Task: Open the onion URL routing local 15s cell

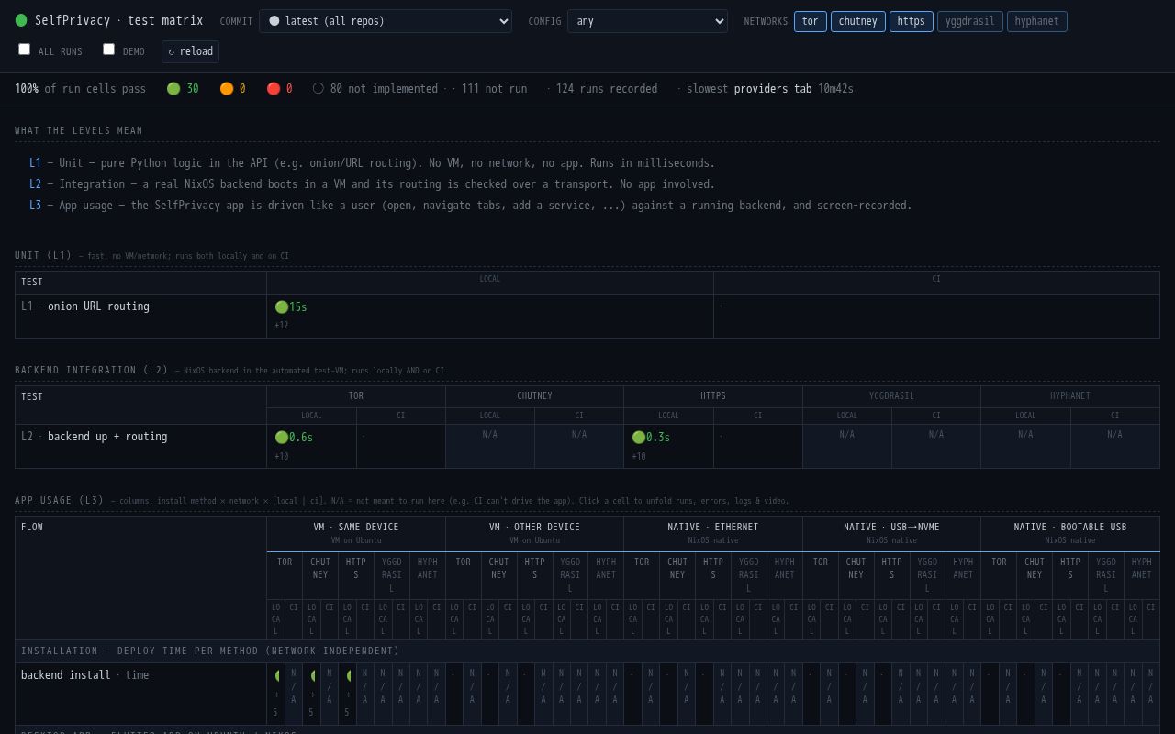Action: tap(490, 316)
